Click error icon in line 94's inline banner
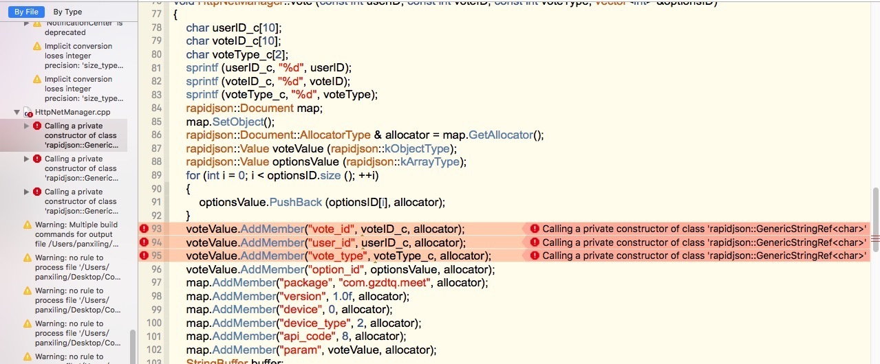This screenshot has height=364, width=880. tap(534, 242)
